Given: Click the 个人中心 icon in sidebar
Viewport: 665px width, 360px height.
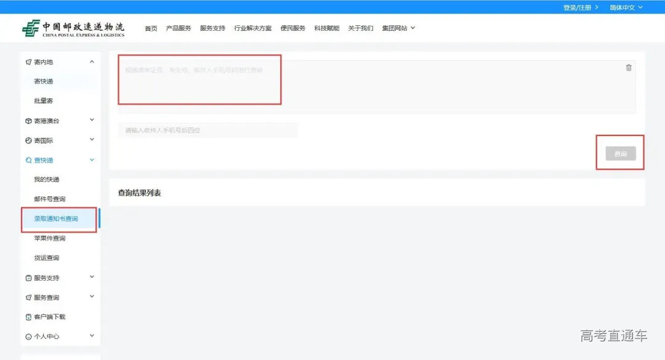Looking at the screenshot, I should point(28,337).
